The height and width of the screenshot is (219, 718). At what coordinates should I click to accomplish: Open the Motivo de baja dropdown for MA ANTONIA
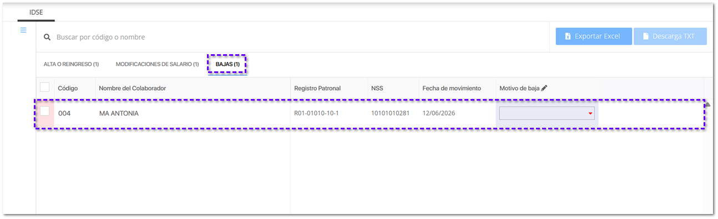[547, 113]
